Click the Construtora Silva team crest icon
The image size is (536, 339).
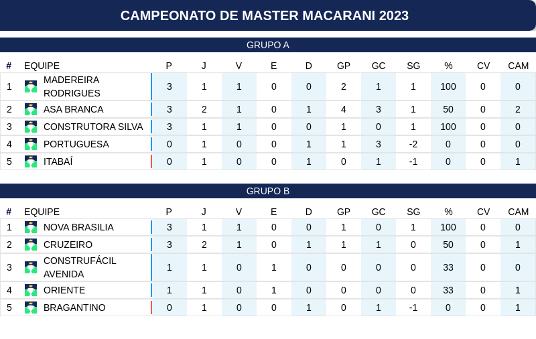31,127
